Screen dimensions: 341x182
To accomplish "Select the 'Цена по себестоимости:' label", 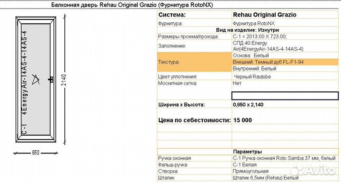I will [195, 120].
